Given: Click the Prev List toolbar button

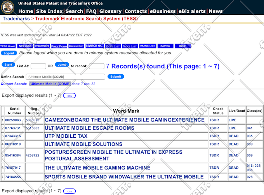Looking at the screenshot, I should (x=113, y=46).
